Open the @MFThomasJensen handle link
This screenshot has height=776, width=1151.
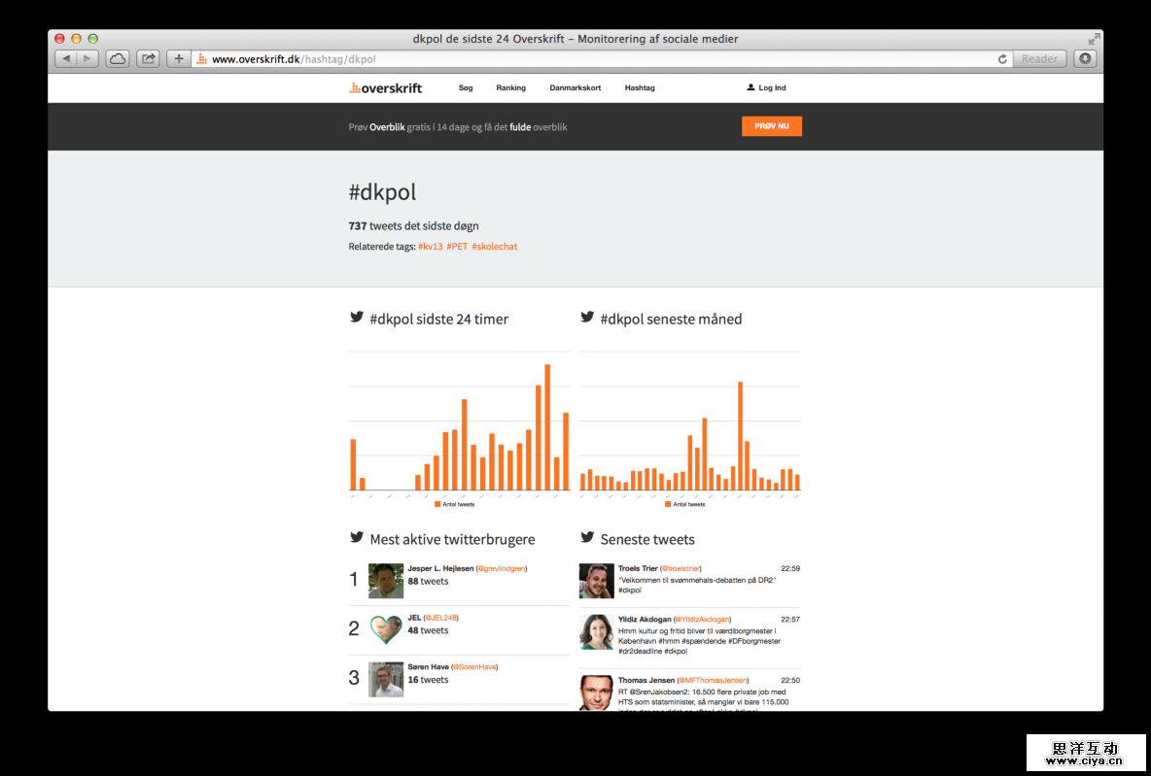713,680
